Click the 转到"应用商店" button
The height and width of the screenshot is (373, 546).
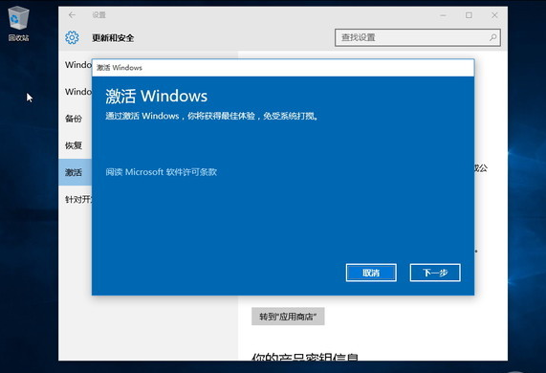(288, 317)
